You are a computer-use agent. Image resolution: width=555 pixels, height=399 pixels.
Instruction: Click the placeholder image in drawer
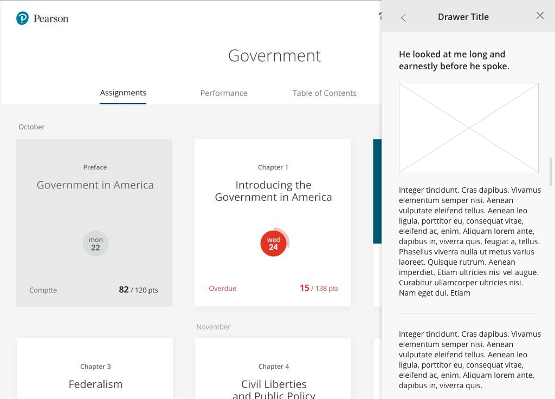468,128
